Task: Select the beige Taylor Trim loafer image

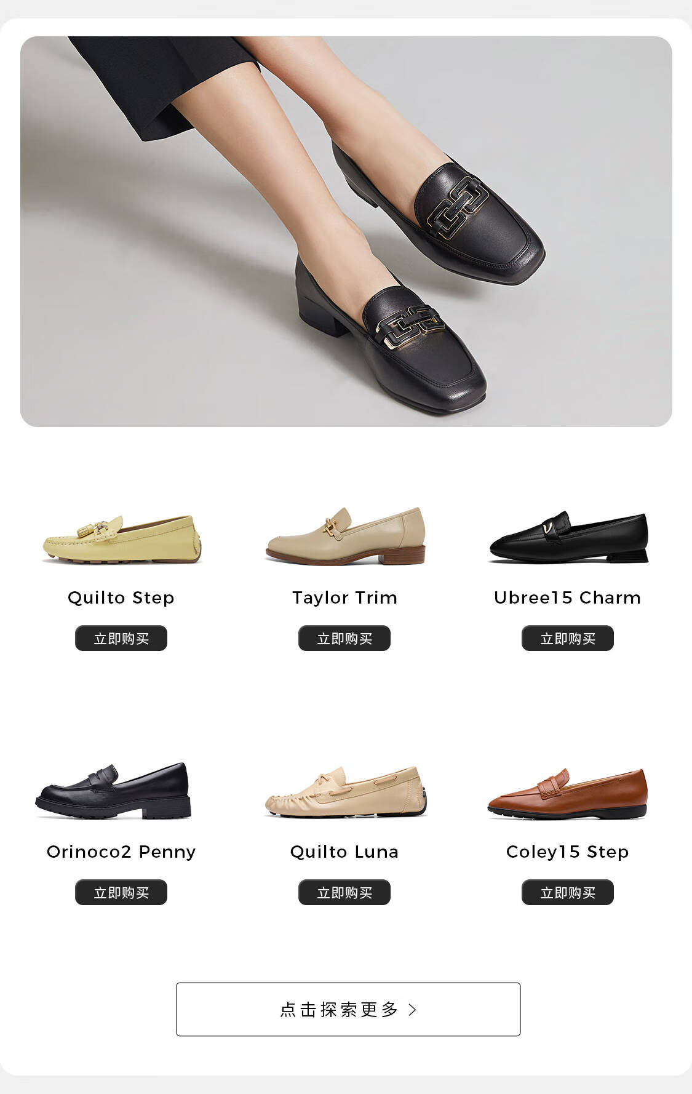Action: (x=345, y=535)
